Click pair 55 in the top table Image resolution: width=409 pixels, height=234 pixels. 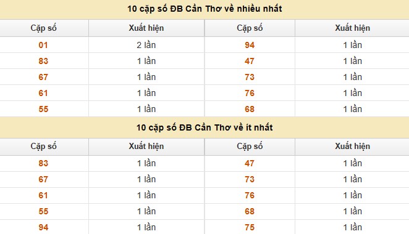coord(43,109)
